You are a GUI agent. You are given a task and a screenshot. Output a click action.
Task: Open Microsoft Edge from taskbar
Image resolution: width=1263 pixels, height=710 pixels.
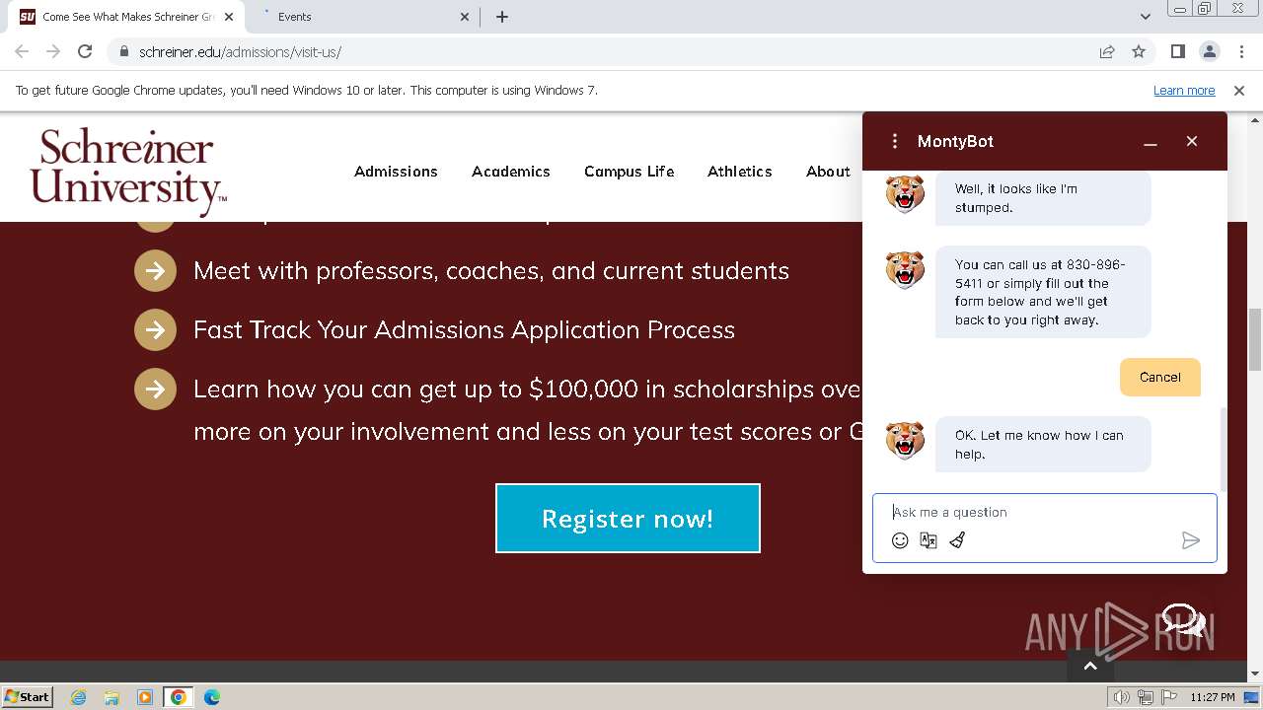pyautogui.click(x=212, y=697)
